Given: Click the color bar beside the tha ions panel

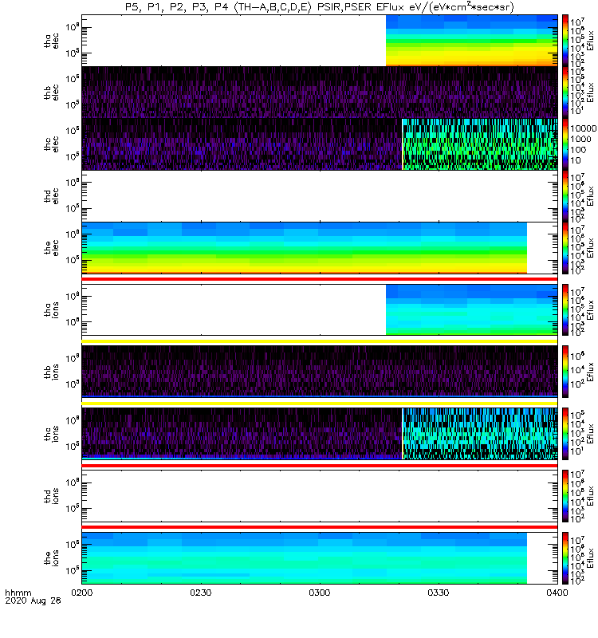Looking at the screenshot, I should pos(565,309).
